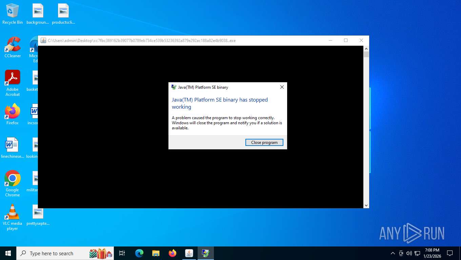Click the vertical scrollbar thumb in Java window
The image size is (461, 260).
pos(366,55)
